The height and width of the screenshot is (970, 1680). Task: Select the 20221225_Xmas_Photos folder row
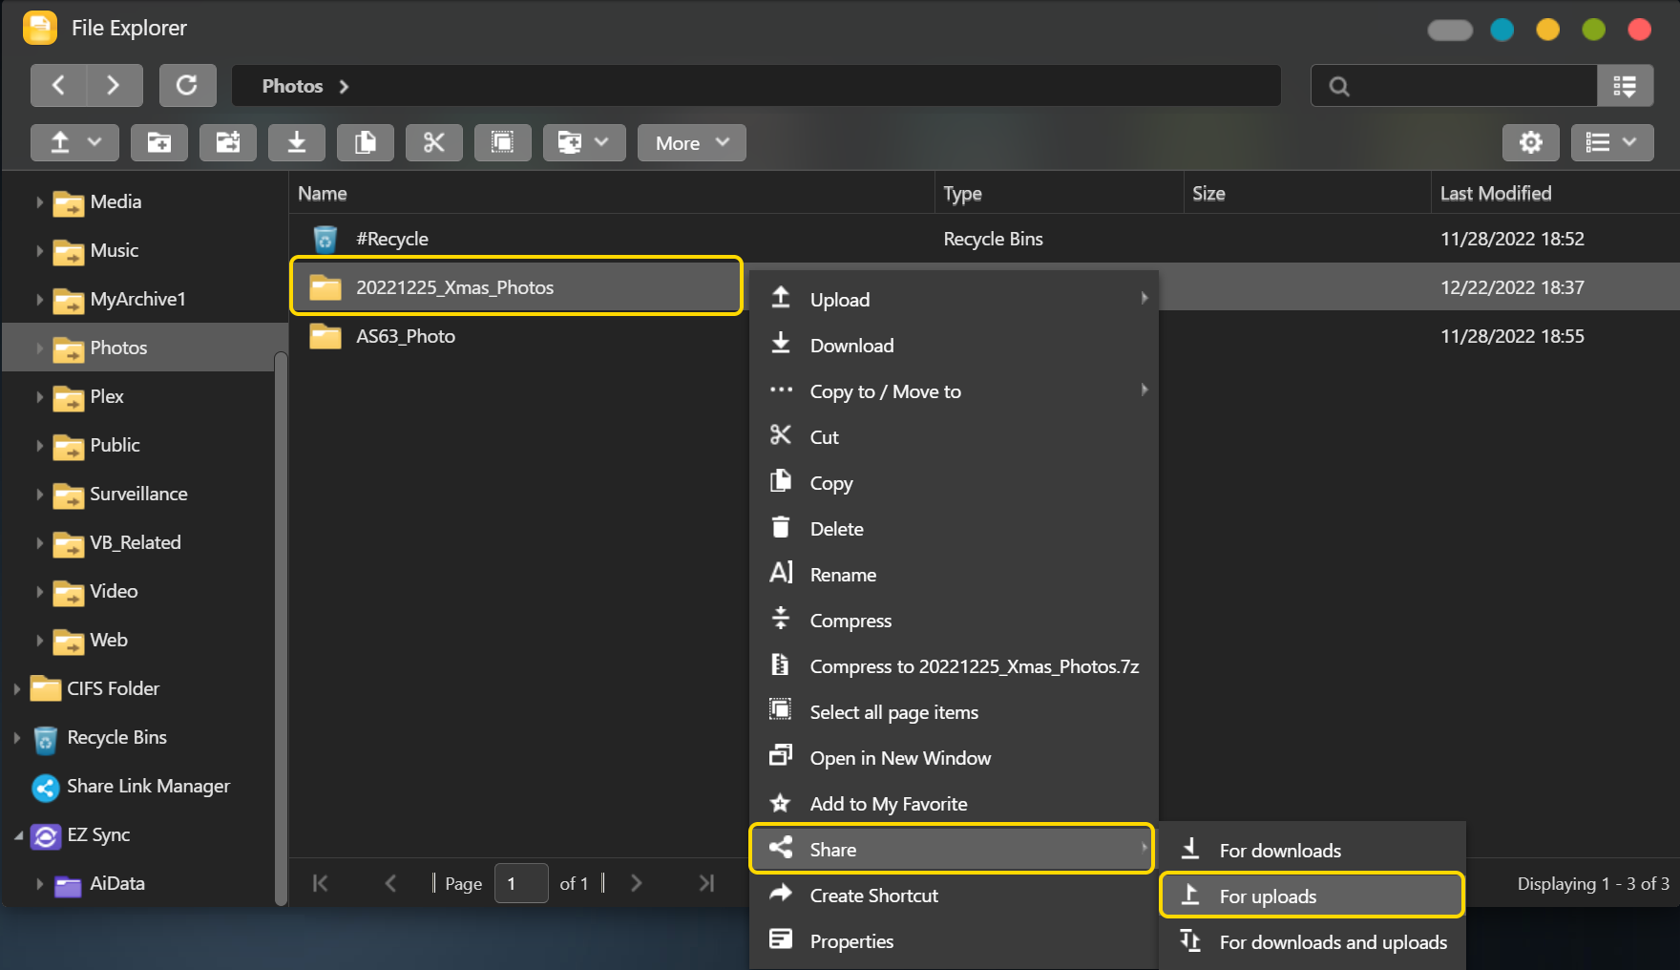[x=515, y=286]
